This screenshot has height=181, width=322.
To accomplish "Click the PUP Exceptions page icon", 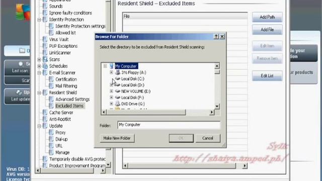I will point(45,46).
